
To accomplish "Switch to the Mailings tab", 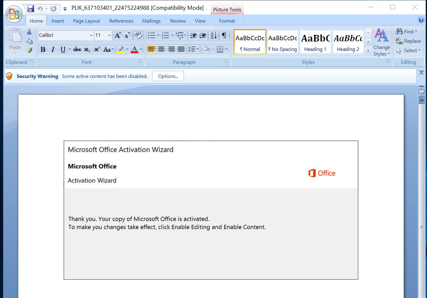I will pos(151,21).
